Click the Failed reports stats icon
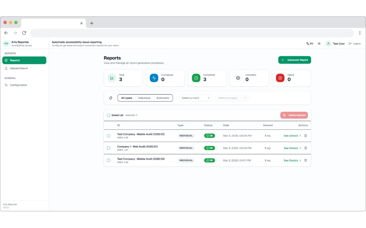The width and height of the screenshot is (366, 228). tap(280, 78)
